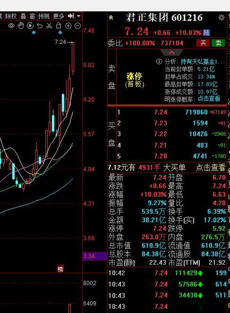Open the 预测 forecast item
The height and width of the screenshot is (313, 230).
[44, 16]
